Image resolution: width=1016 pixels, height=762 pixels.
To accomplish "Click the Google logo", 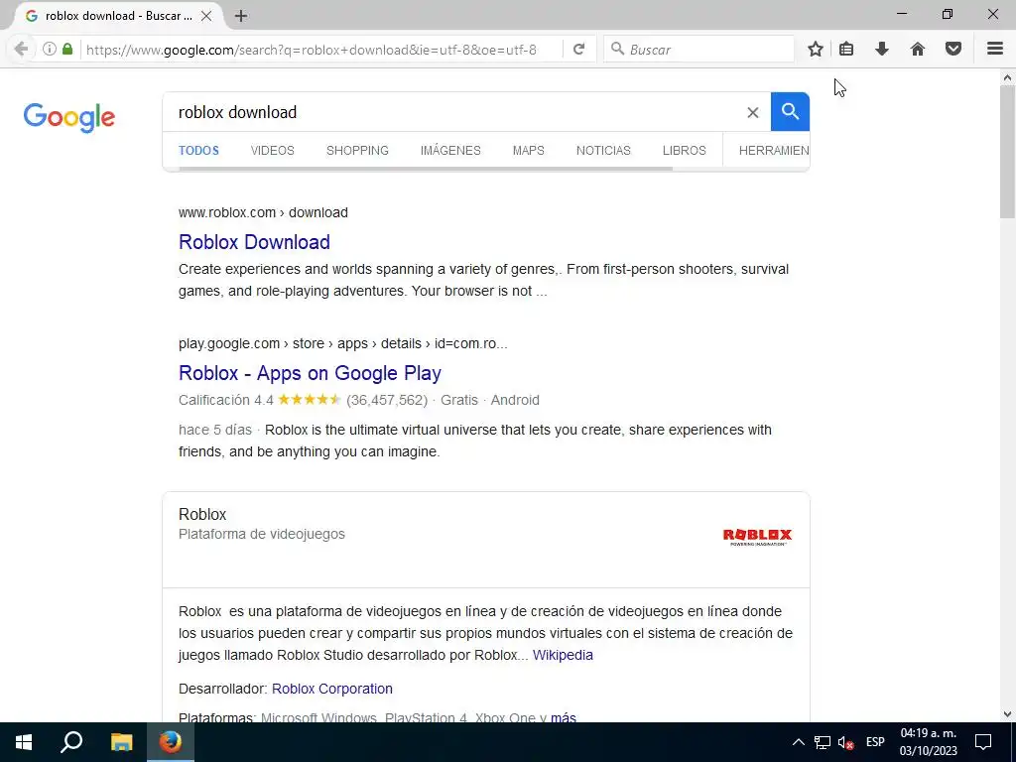I will coord(69,117).
